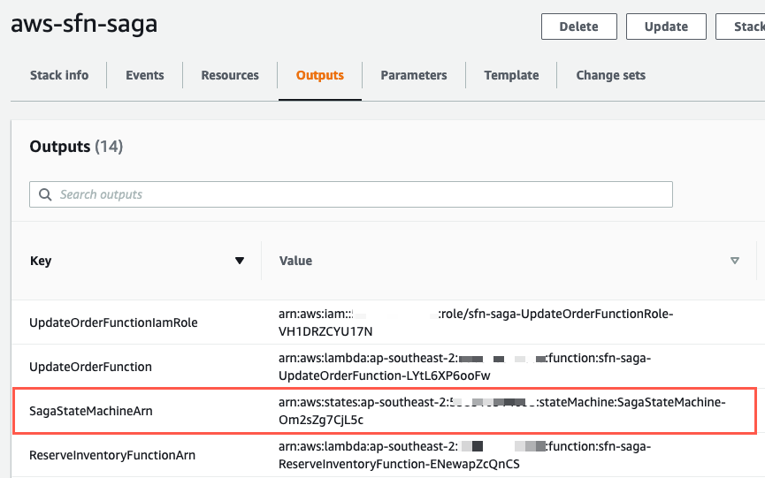Image resolution: width=765 pixels, height=478 pixels.
Task: Open the Resources tab
Action: pyautogui.click(x=230, y=75)
